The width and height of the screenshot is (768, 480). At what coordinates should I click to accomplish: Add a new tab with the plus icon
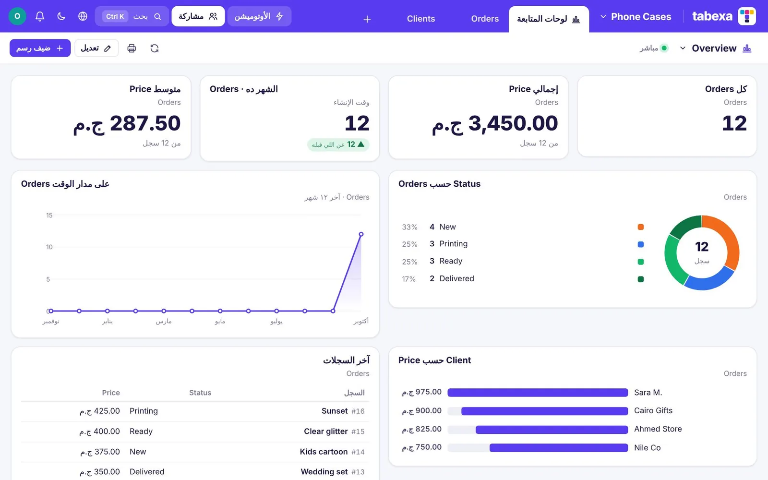pyautogui.click(x=367, y=19)
